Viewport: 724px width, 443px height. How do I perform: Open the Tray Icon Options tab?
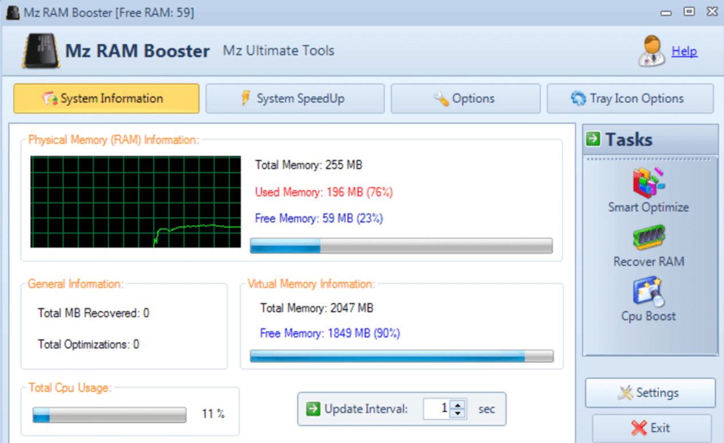click(x=630, y=98)
